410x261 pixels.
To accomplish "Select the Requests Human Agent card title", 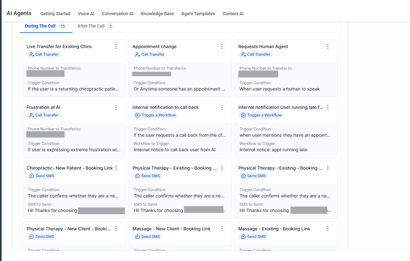I will [263, 47].
